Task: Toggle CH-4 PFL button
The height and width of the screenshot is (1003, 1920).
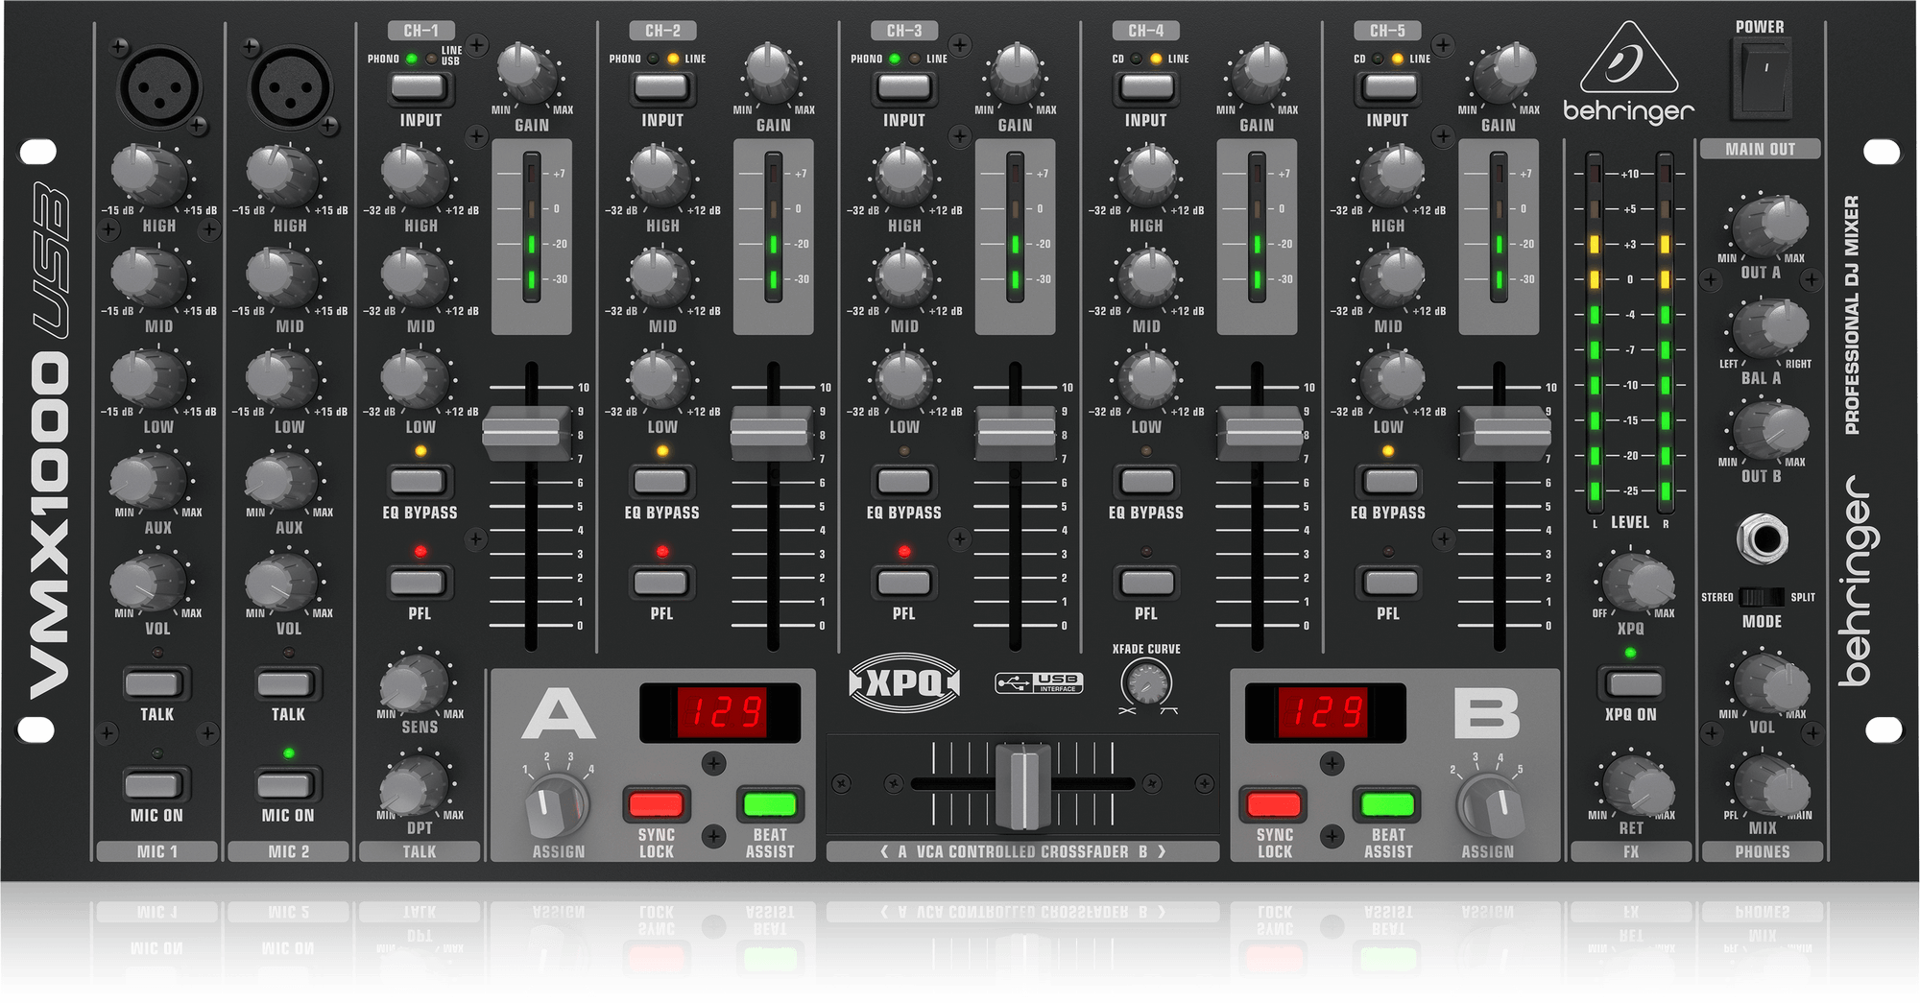Action: coord(1146,582)
